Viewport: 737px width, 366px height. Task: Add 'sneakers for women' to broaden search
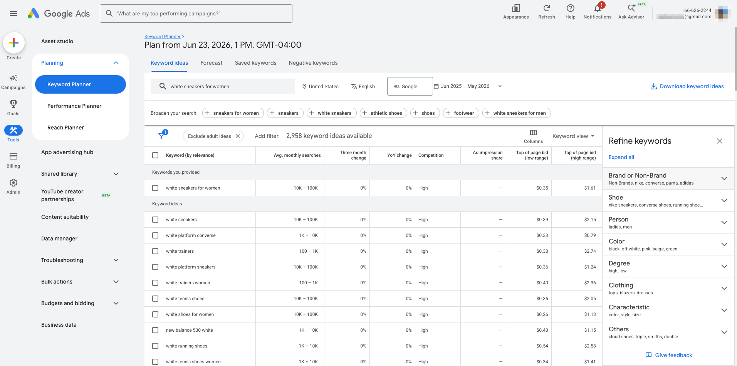(x=233, y=113)
